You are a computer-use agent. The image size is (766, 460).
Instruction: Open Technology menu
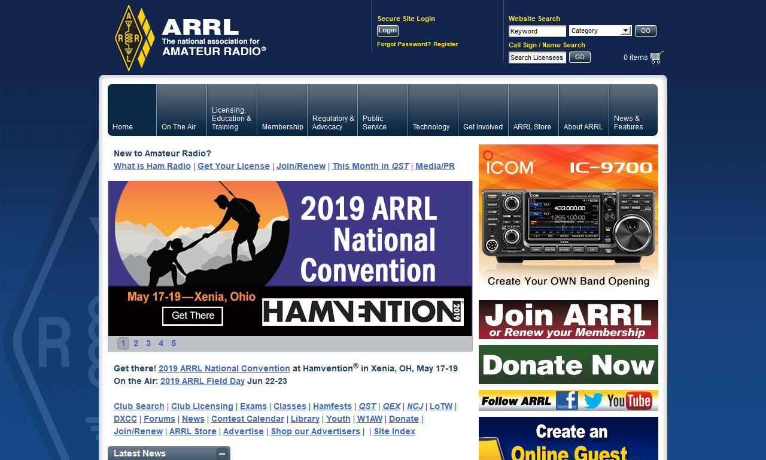coord(433,110)
